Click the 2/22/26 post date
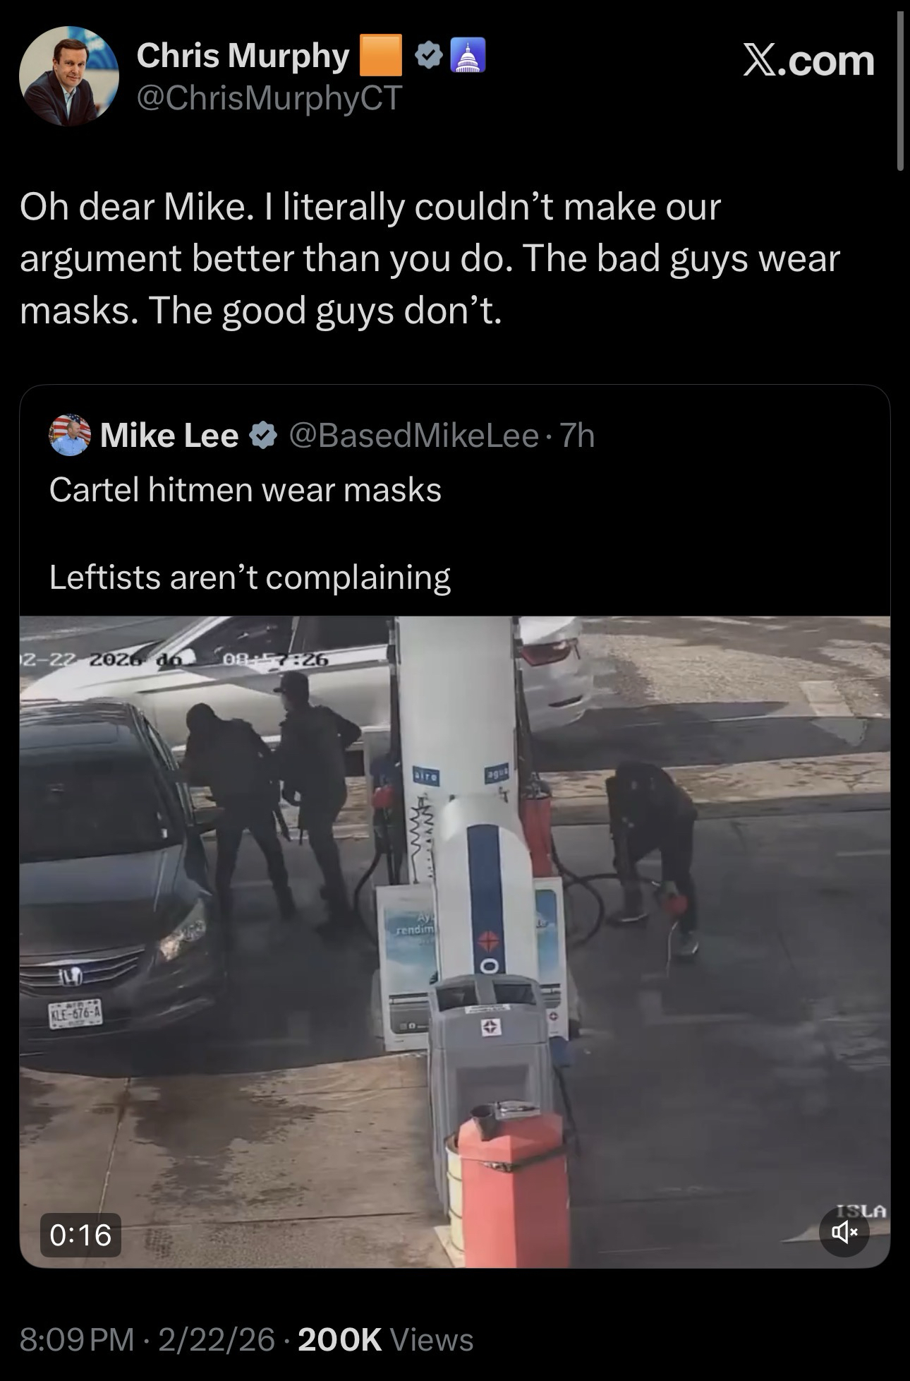 (x=217, y=1339)
